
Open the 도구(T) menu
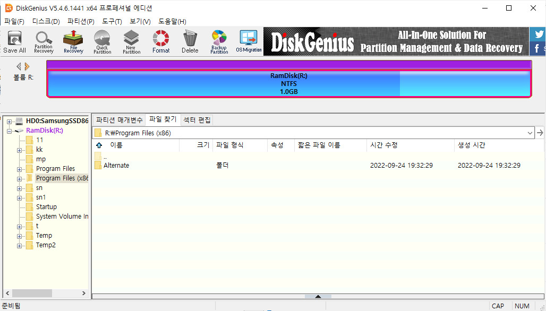tap(112, 21)
